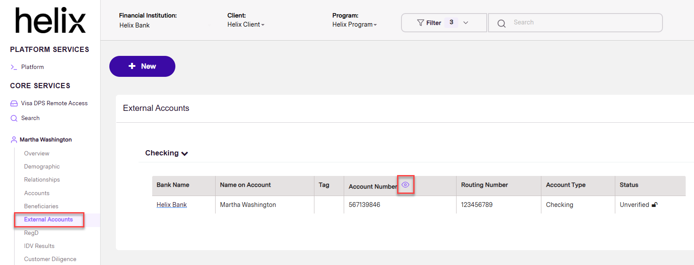Viewport: 694px width, 265px height.
Task: Click the unlocked padlock icon beside Unverified
Action: 655,205
